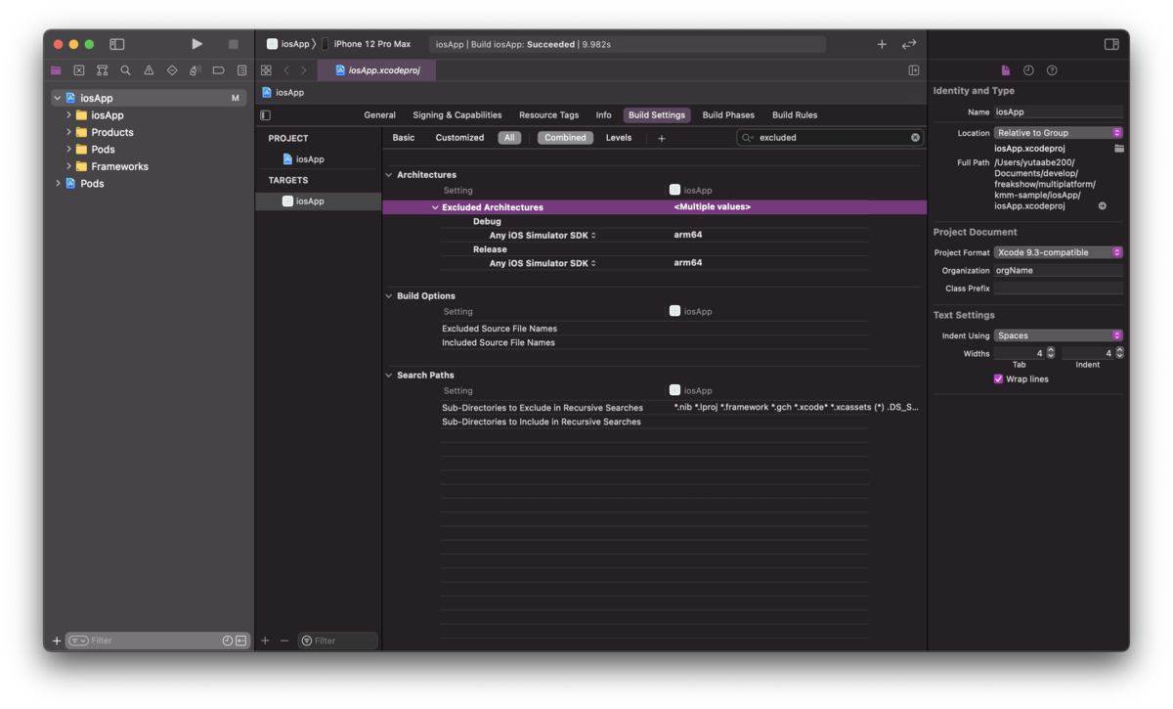Select the iosApp scheme in toolbar
This screenshot has width=1173, height=709.
pos(287,44)
